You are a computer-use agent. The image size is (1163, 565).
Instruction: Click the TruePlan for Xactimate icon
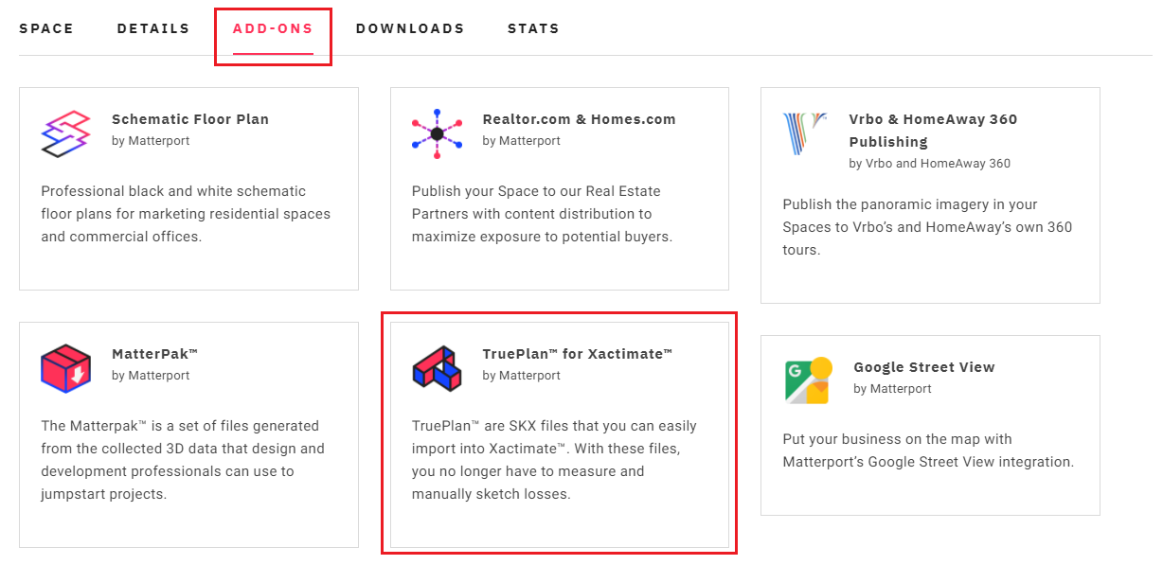coord(437,368)
